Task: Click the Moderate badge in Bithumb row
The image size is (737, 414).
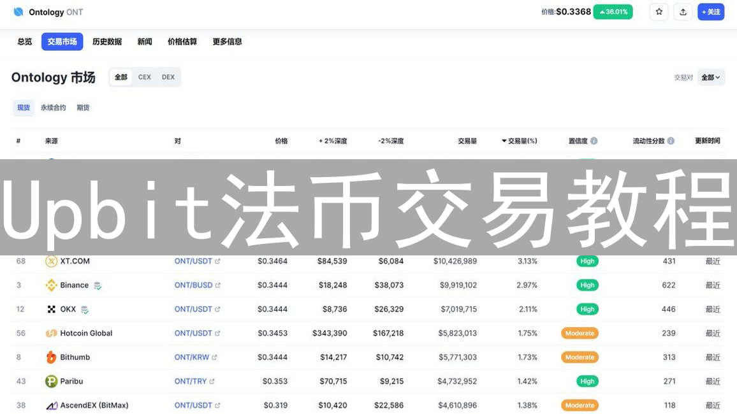Action: click(x=580, y=357)
